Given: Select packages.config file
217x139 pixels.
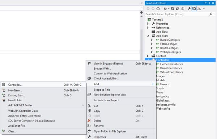Looking at the screenshot, I should tap(166, 105).
